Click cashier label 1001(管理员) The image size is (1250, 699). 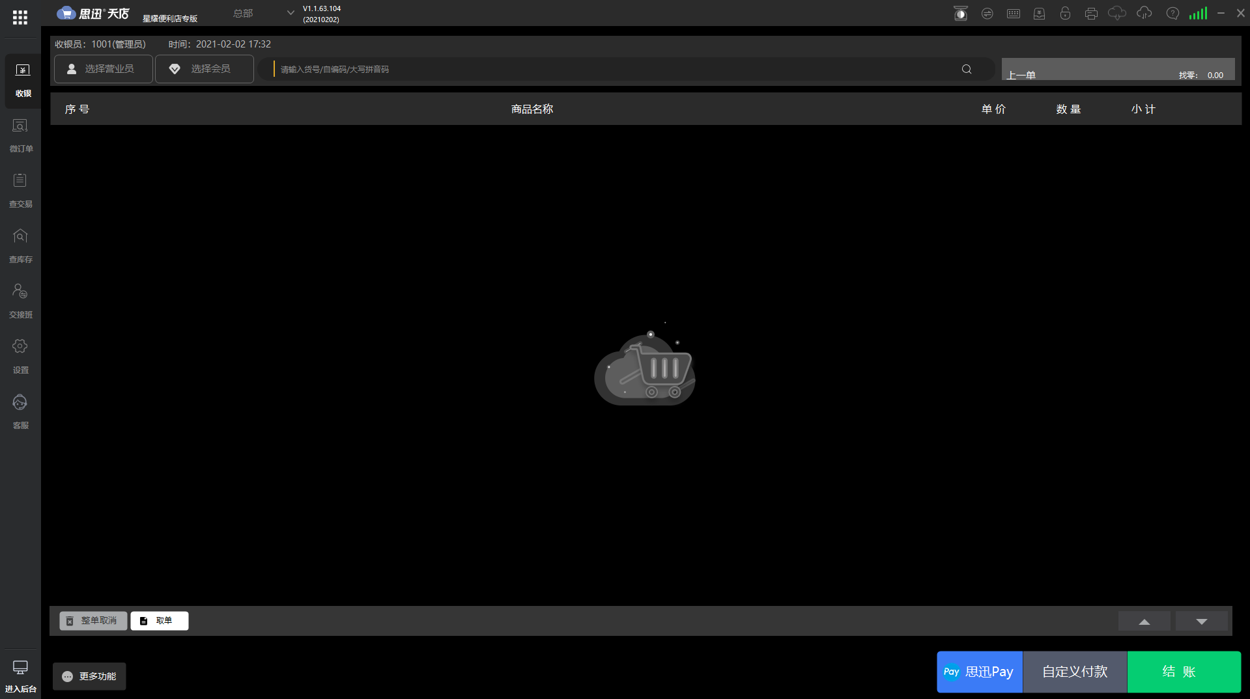pyautogui.click(x=119, y=44)
